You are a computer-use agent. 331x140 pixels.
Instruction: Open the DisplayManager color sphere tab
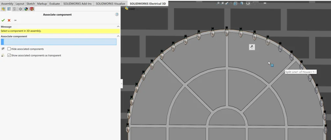pos(26,9)
